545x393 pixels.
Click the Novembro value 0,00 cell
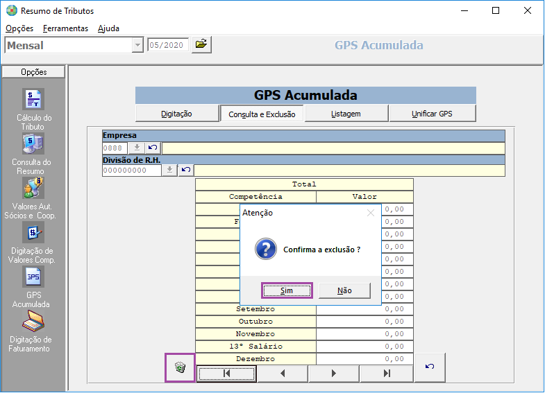click(x=365, y=334)
